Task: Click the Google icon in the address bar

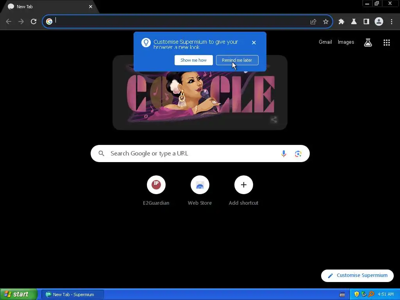Action: [49, 21]
